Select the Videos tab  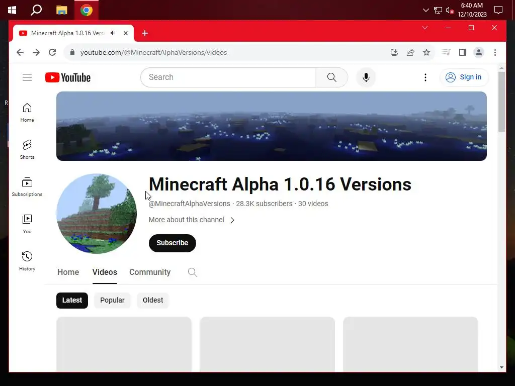click(x=105, y=272)
